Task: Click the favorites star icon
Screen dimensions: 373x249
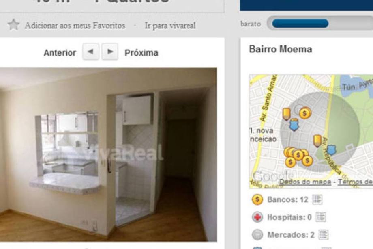Action: coord(13,25)
